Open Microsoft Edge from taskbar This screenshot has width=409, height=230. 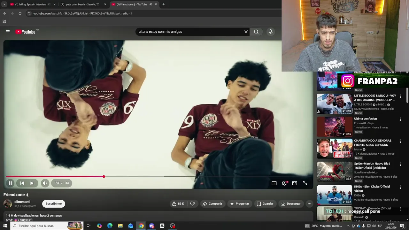click(110, 226)
